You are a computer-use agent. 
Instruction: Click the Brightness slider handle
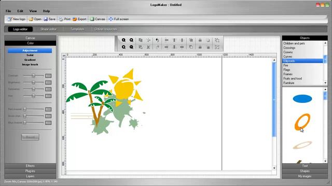click(x=33, y=82)
